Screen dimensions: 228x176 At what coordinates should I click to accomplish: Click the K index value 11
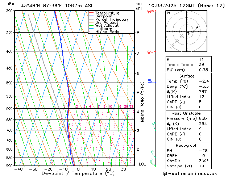point(202,59)
